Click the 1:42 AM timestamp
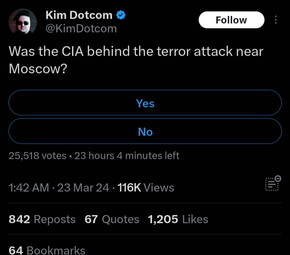290x255 pixels. tap(29, 188)
